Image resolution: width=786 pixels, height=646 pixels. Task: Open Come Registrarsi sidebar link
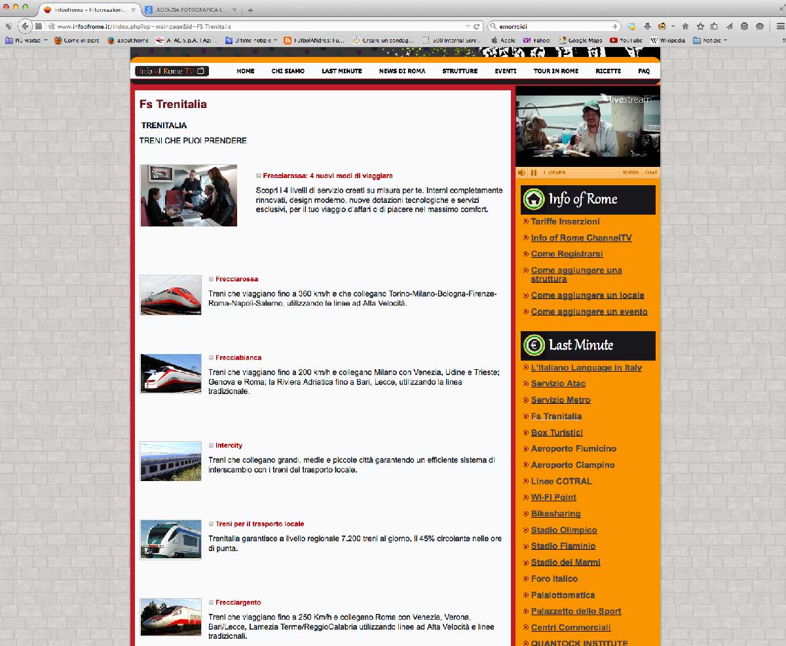[567, 254]
